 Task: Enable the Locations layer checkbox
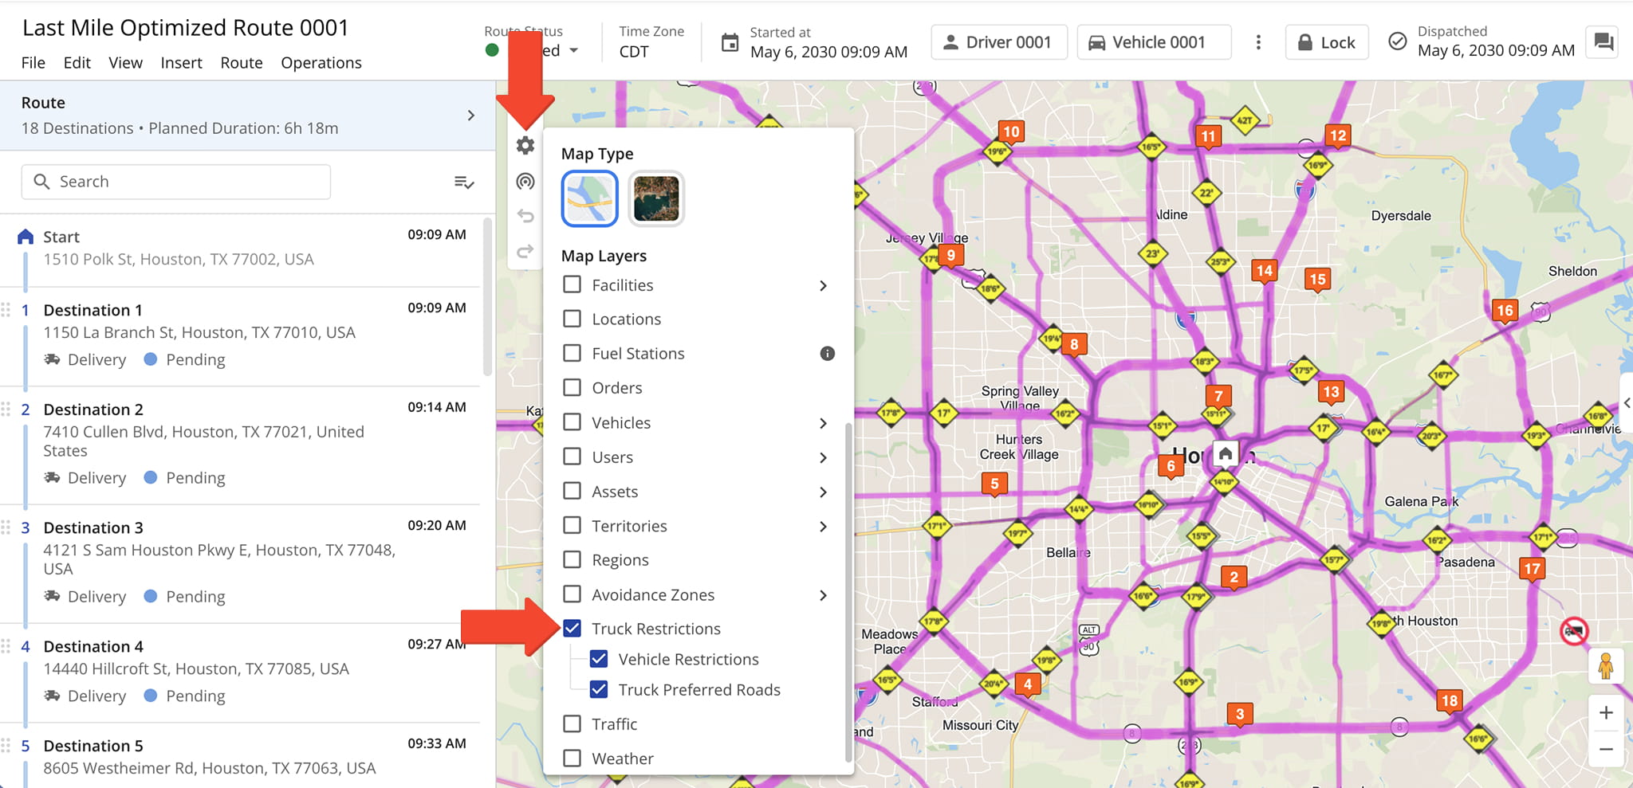(x=572, y=319)
